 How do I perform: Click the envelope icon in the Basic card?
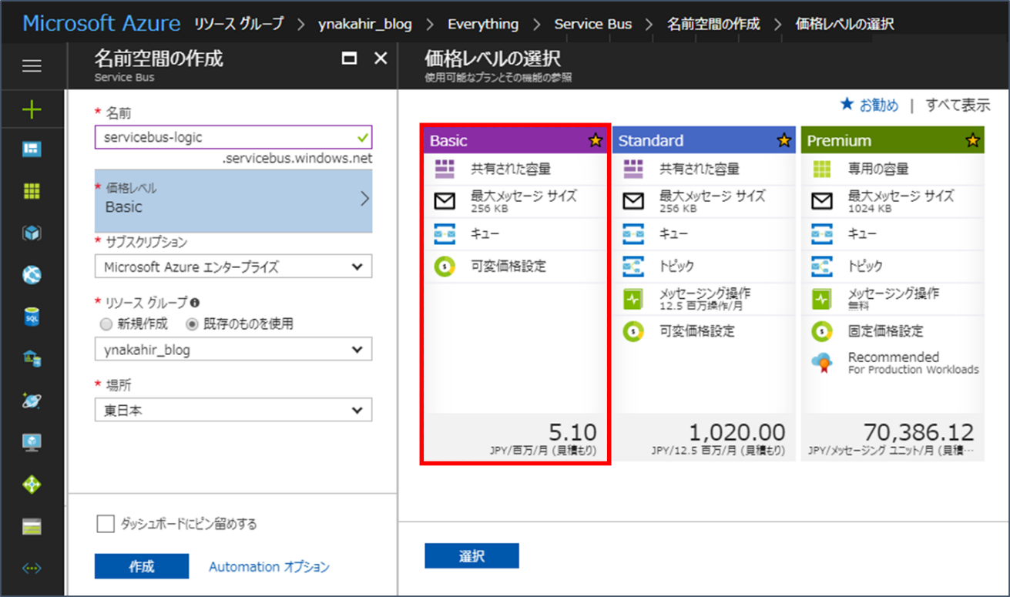[445, 202]
